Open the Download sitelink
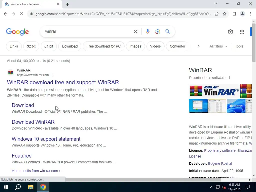256x192 pixels. point(23,105)
